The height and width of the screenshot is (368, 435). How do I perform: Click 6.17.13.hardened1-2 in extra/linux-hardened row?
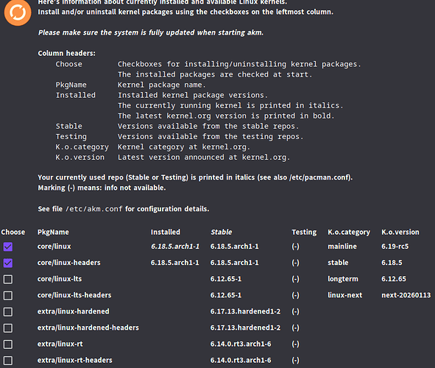[x=245, y=311]
